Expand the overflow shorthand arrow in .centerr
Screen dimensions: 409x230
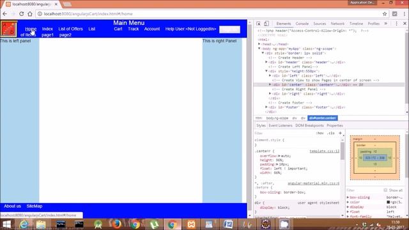(x=279, y=156)
